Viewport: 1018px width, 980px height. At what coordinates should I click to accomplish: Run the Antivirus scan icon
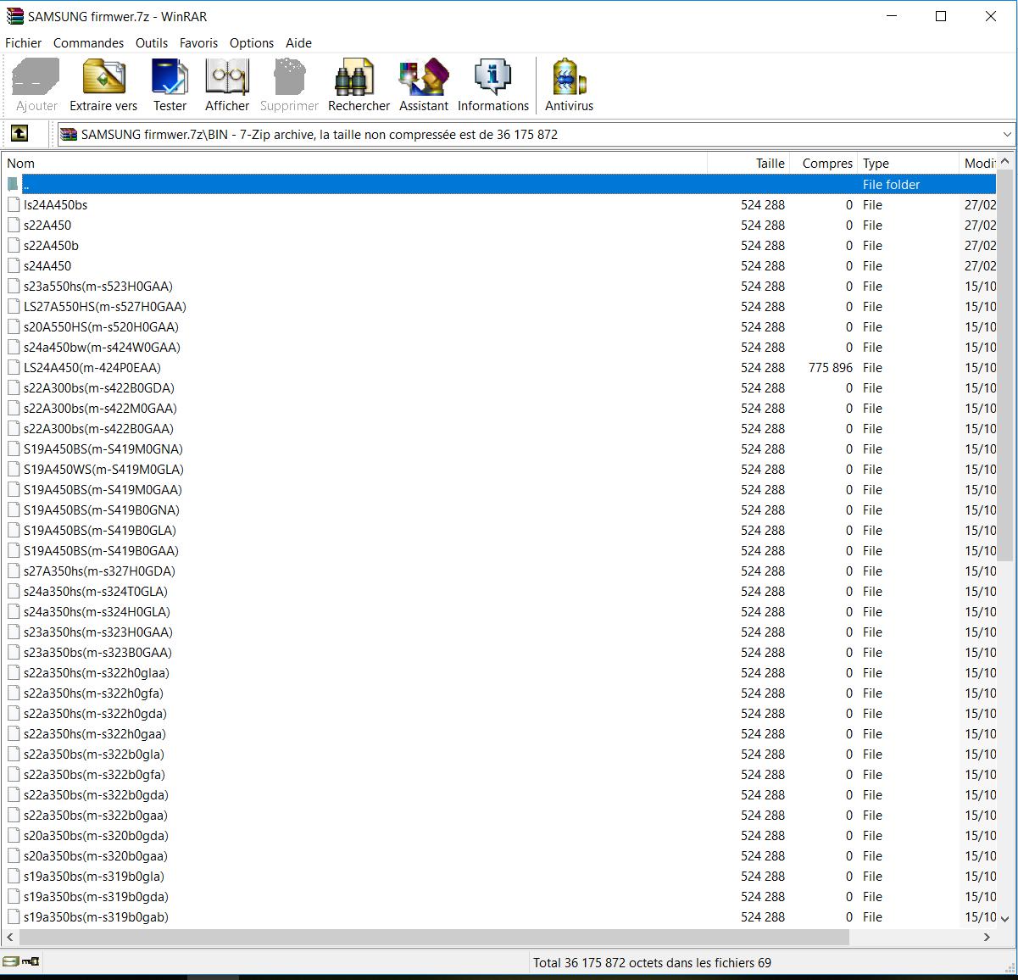pyautogui.click(x=568, y=82)
